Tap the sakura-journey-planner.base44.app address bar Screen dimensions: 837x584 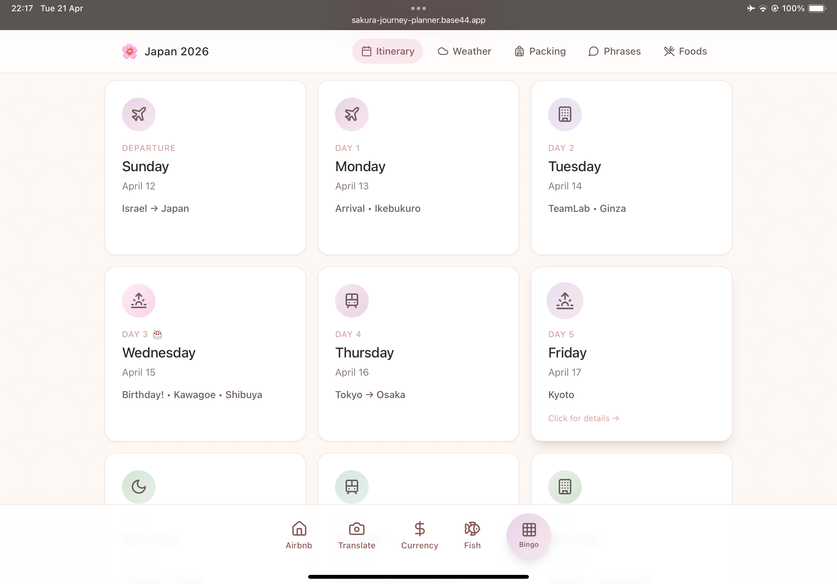coord(418,20)
